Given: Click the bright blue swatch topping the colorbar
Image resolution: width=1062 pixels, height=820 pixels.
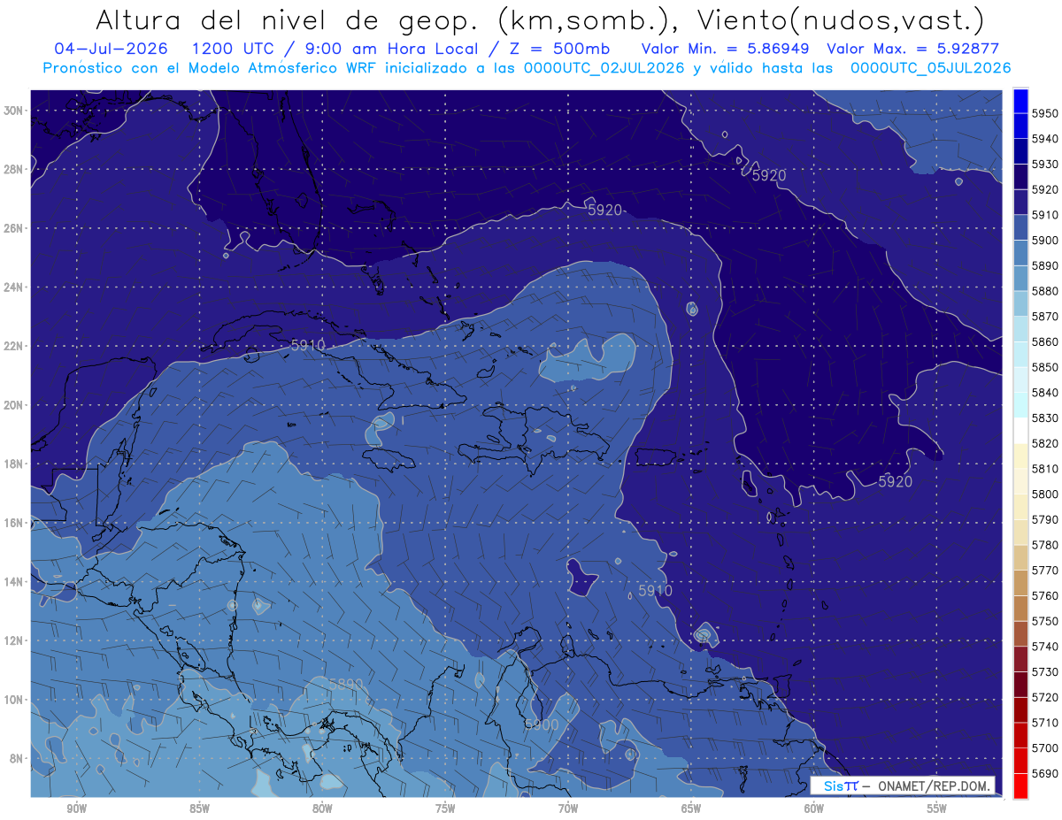Looking at the screenshot, I should 1020,101.
